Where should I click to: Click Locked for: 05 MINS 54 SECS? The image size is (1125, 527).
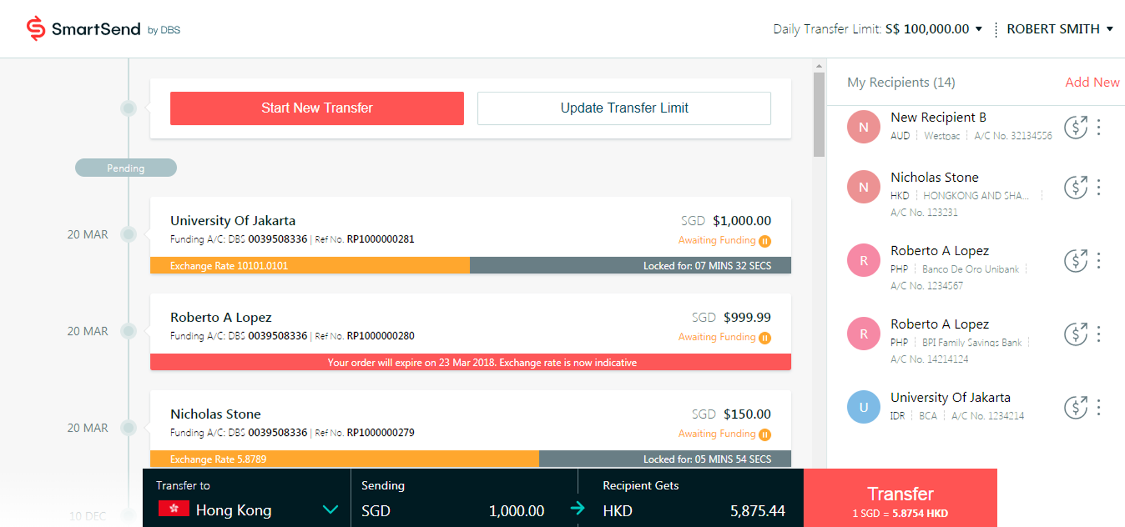pyautogui.click(x=707, y=460)
